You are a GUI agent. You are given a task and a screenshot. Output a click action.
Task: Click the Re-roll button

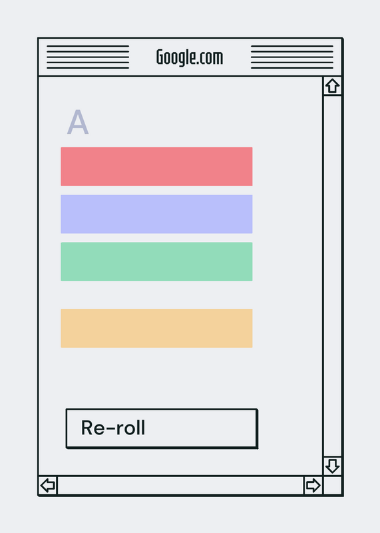162,428
